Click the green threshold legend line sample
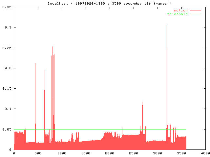This screenshot has width=210, height=157. point(196,14)
